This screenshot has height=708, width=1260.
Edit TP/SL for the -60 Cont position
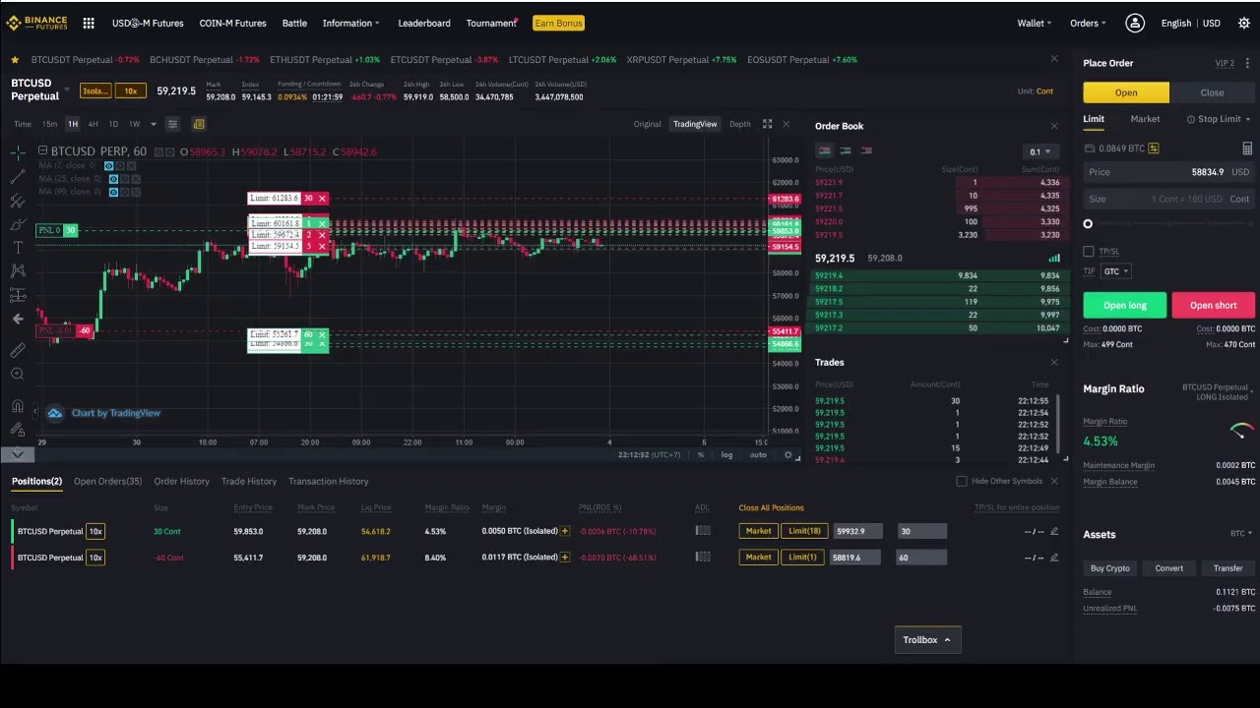[x=1054, y=558]
